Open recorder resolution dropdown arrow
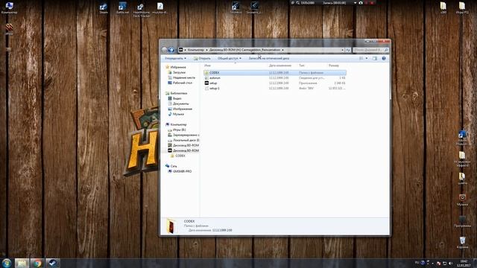Screen dimensions: 477x268 (355, 3)
